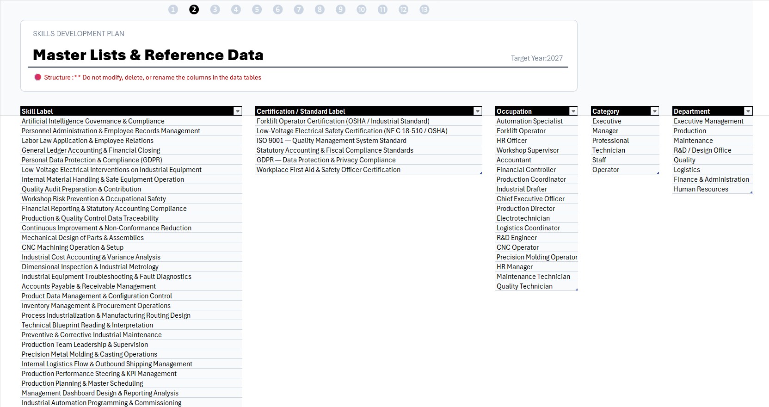Click the 'Chief Executive Officer' occupation cell
The height and width of the screenshot is (407, 769).
pos(536,199)
